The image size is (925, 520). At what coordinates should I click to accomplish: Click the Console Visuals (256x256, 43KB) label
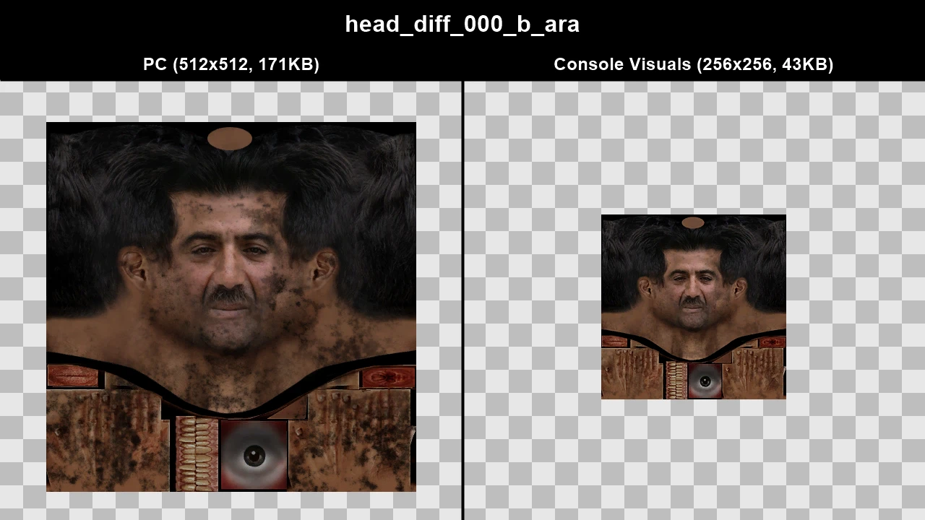click(x=694, y=64)
